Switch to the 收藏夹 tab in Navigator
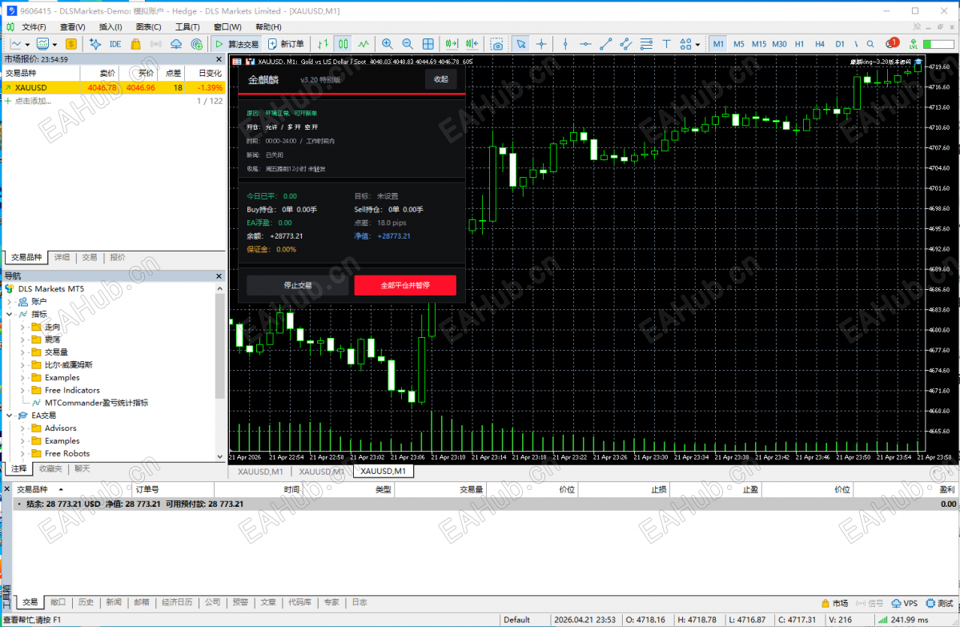 click(x=50, y=469)
